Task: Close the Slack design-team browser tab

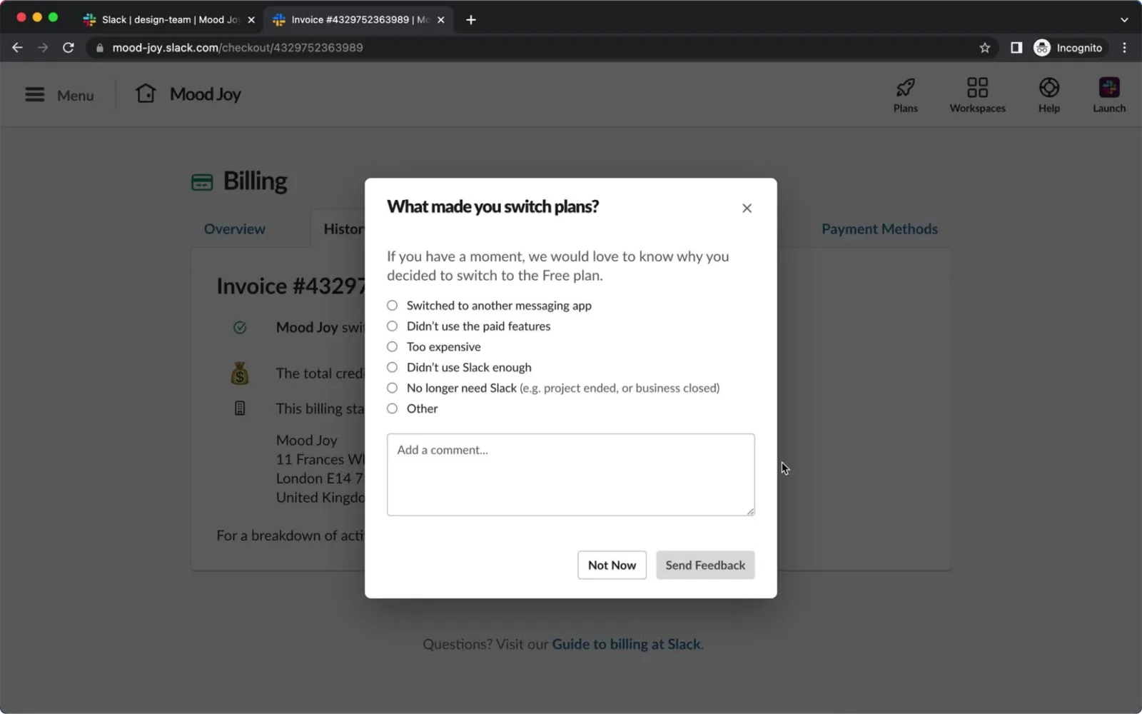Action: (251, 20)
